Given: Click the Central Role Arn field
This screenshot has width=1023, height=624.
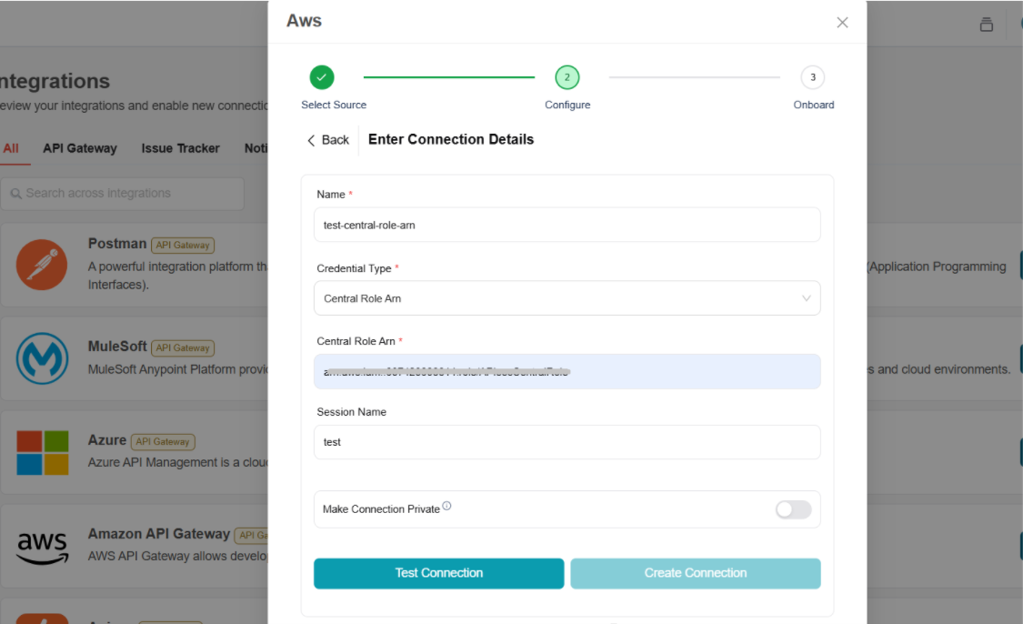Looking at the screenshot, I should (567, 371).
